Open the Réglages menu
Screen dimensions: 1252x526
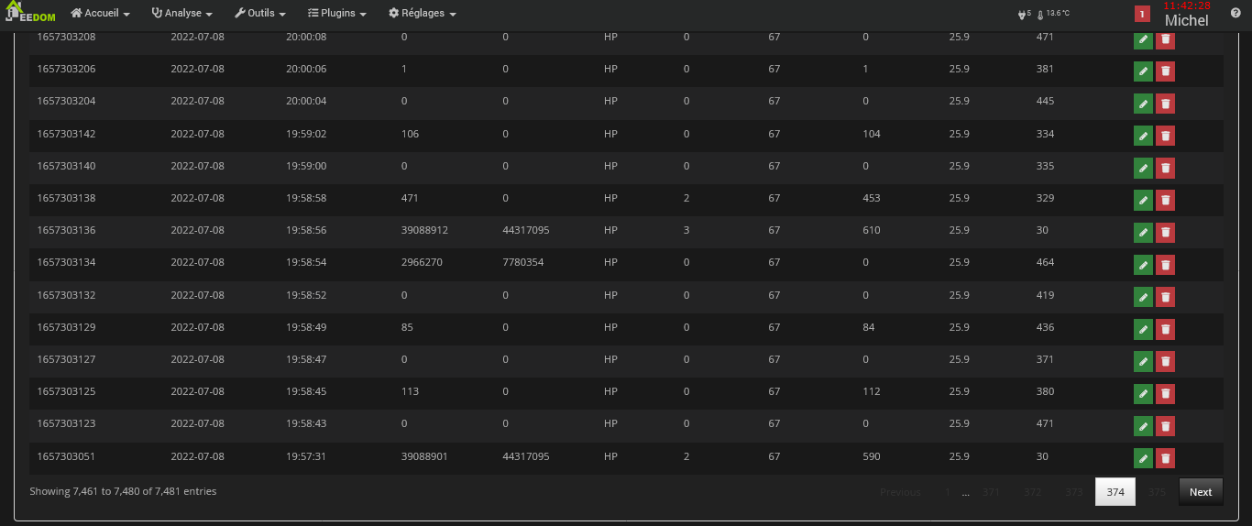coord(423,14)
